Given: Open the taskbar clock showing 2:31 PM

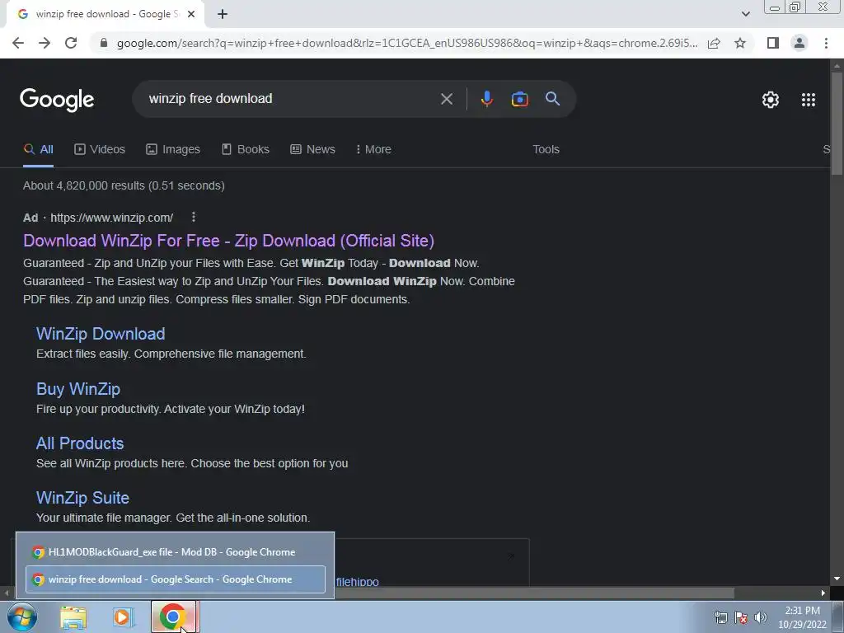Looking at the screenshot, I should (x=802, y=617).
